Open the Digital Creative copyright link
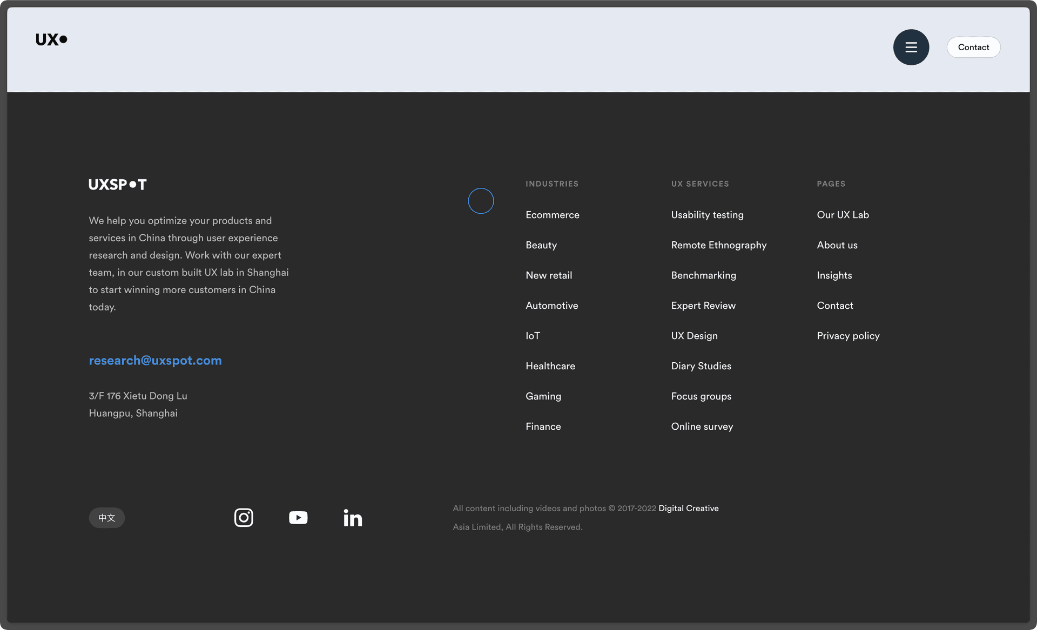Screen dimensions: 1037x630 688,507
